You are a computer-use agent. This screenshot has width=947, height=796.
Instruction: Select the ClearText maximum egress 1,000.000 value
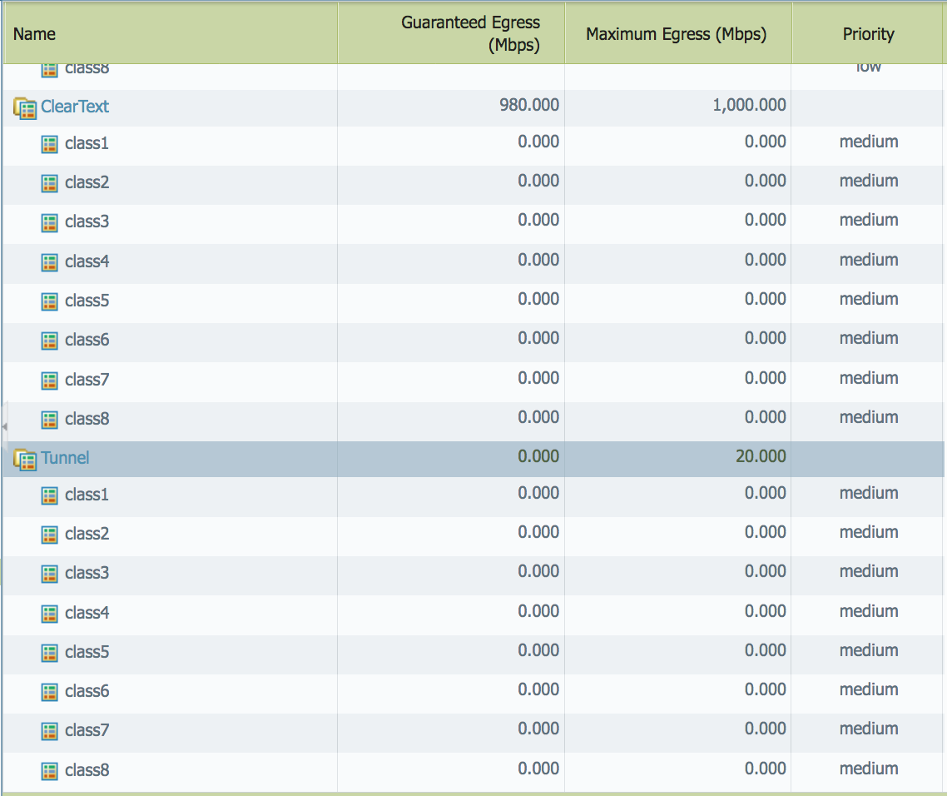[x=750, y=105]
